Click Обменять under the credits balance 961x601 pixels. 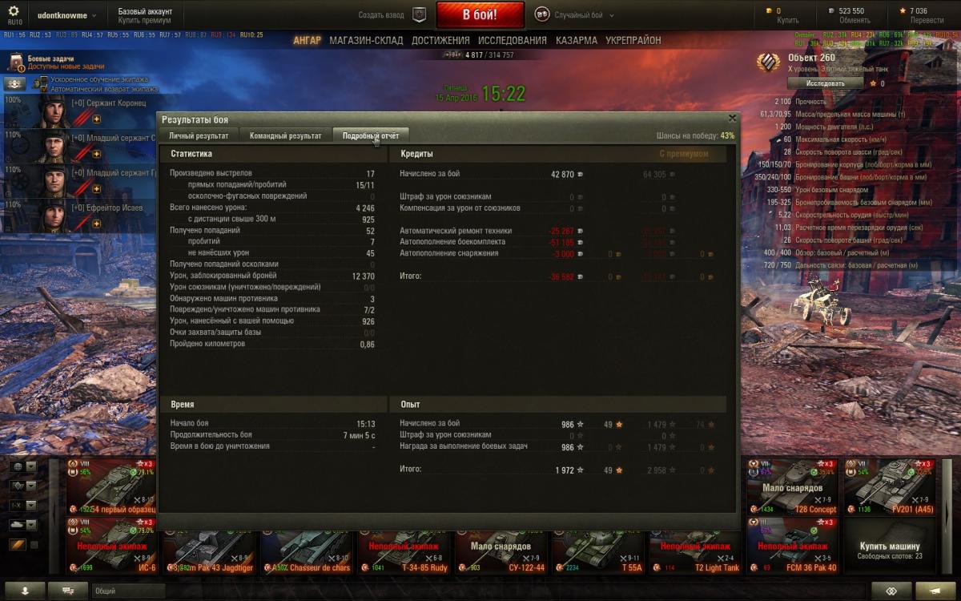click(855, 20)
